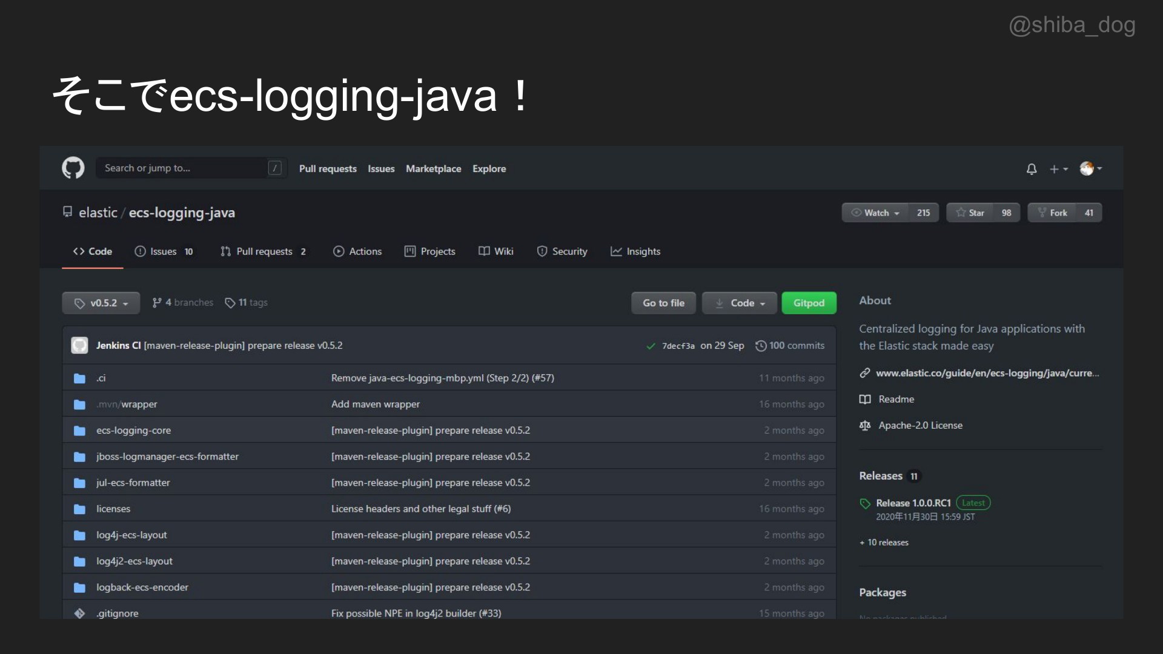Switch to the repository Pull requests tab

[x=263, y=251]
